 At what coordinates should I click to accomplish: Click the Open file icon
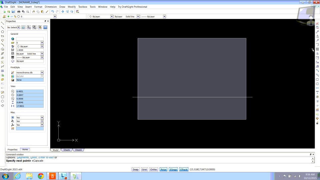click(x=9, y=12)
